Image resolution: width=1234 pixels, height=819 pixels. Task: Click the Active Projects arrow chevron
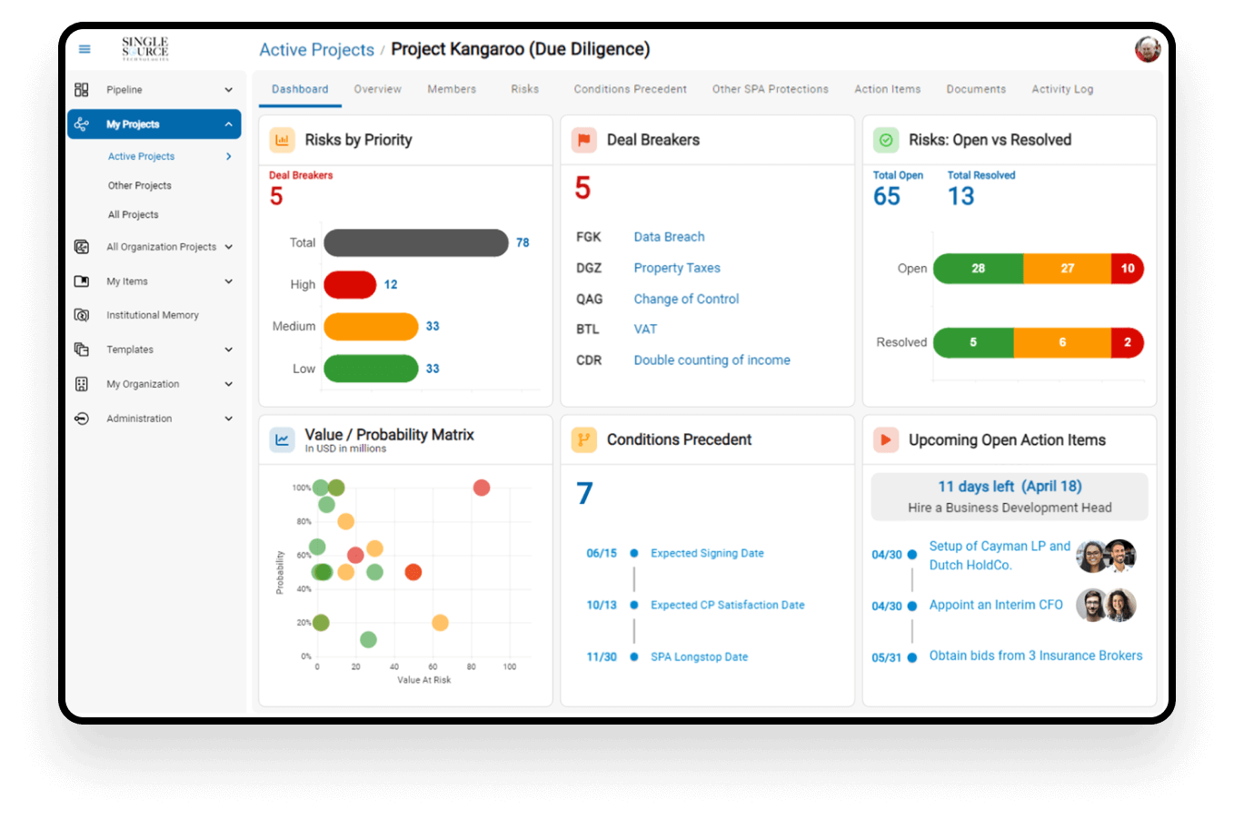coord(228,156)
